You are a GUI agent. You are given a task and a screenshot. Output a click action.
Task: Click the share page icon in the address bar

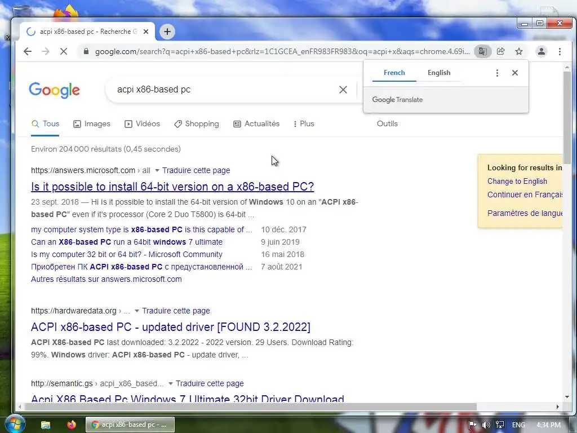pos(501,51)
